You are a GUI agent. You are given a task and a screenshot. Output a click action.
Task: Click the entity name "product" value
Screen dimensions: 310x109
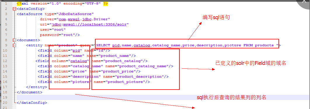[67, 45]
